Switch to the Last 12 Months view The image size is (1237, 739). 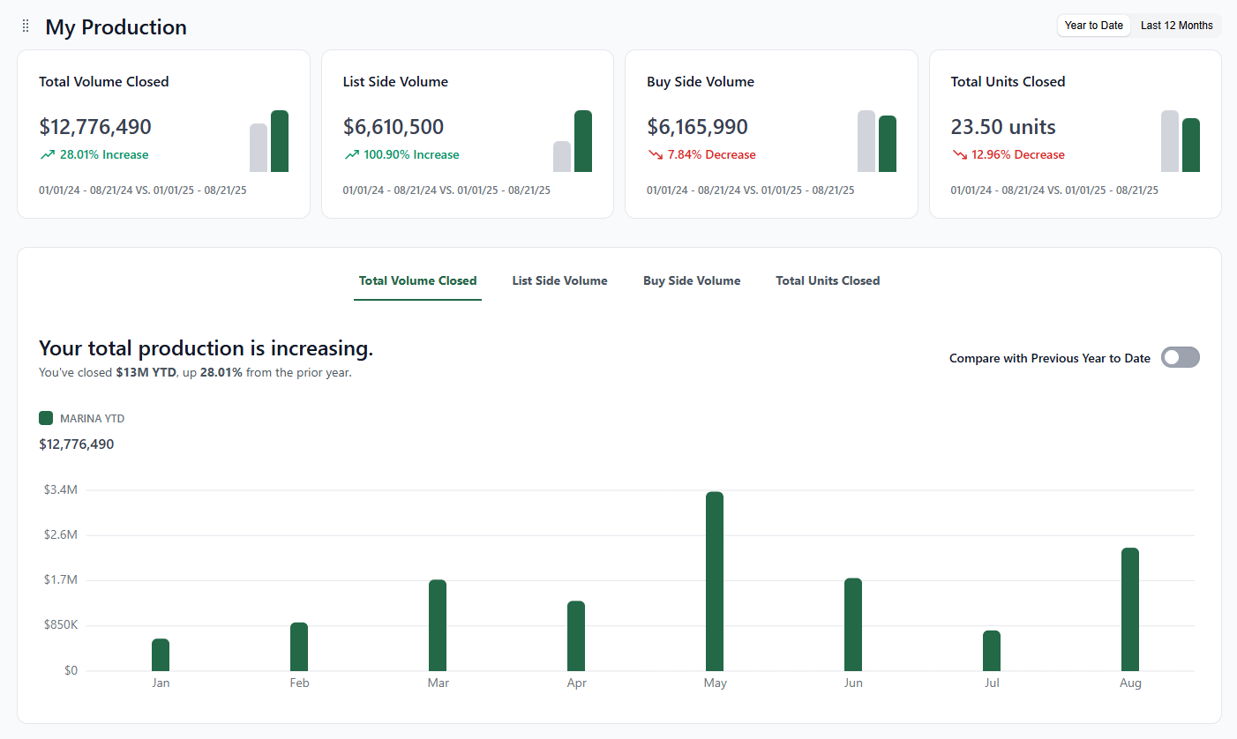click(1176, 26)
